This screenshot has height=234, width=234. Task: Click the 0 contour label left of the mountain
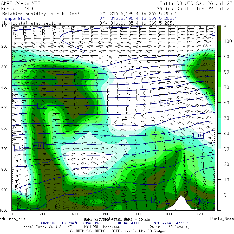tap(154, 200)
